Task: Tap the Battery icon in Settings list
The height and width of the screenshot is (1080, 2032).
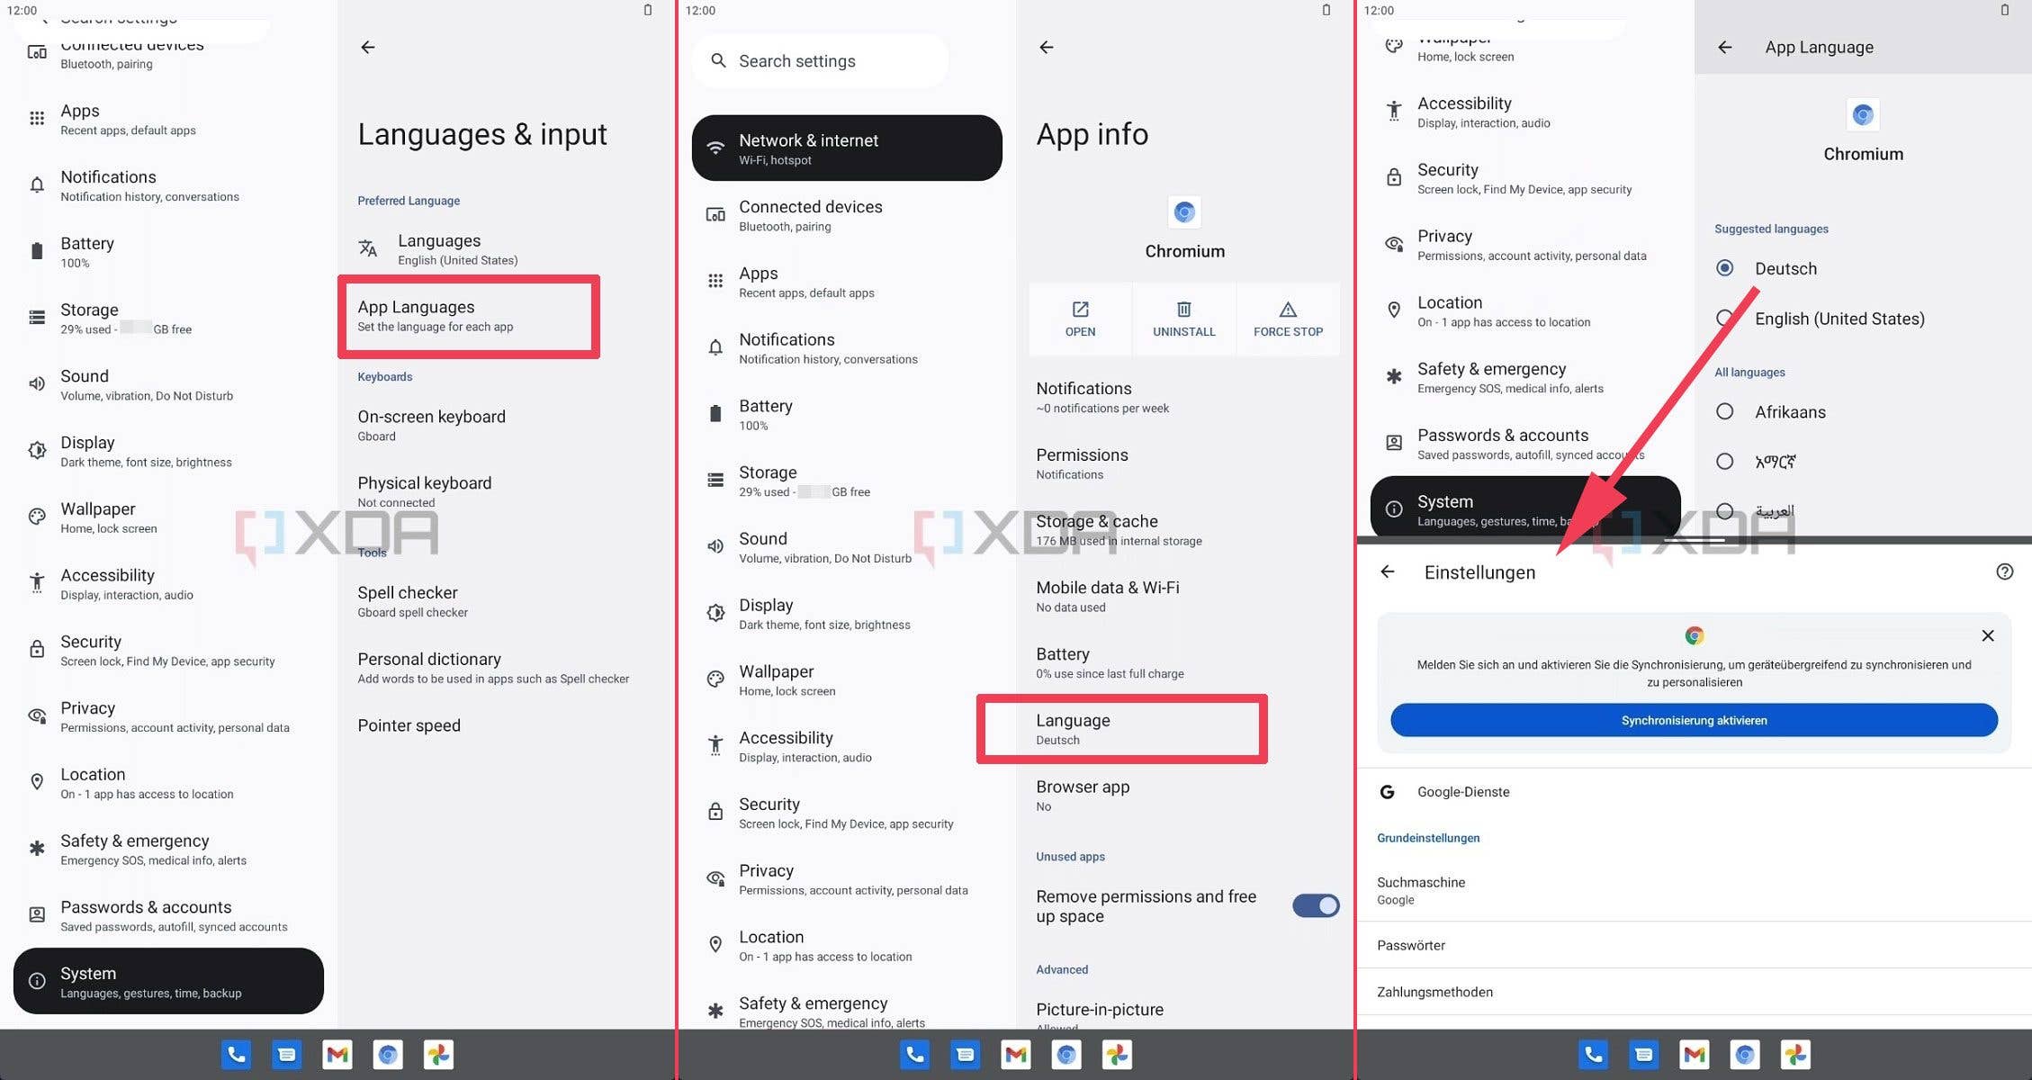Action: pyautogui.click(x=37, y=249)
